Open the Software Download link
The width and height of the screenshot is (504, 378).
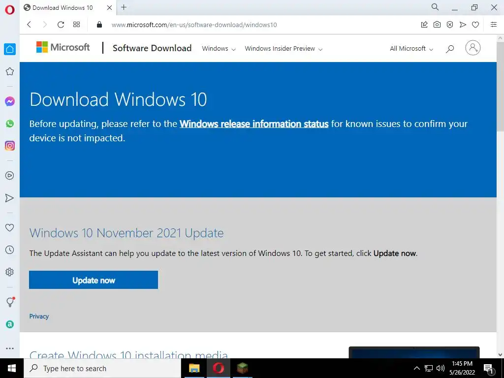[x=152, y=48]
